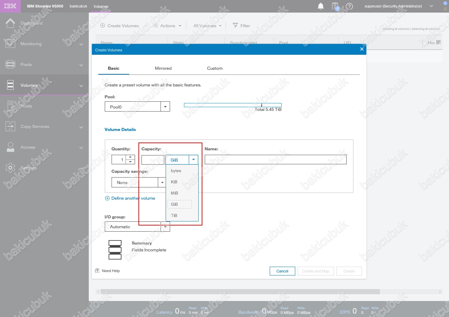Screen dimensions: 449x317
Task: Click the Need Help question icon
Action: (97, 271)
